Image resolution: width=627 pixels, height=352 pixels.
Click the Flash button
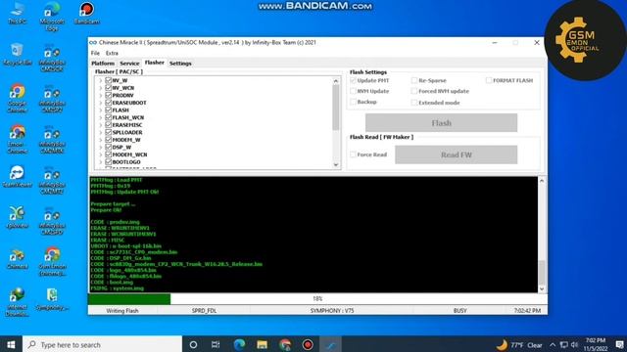[x=441, y=123]
